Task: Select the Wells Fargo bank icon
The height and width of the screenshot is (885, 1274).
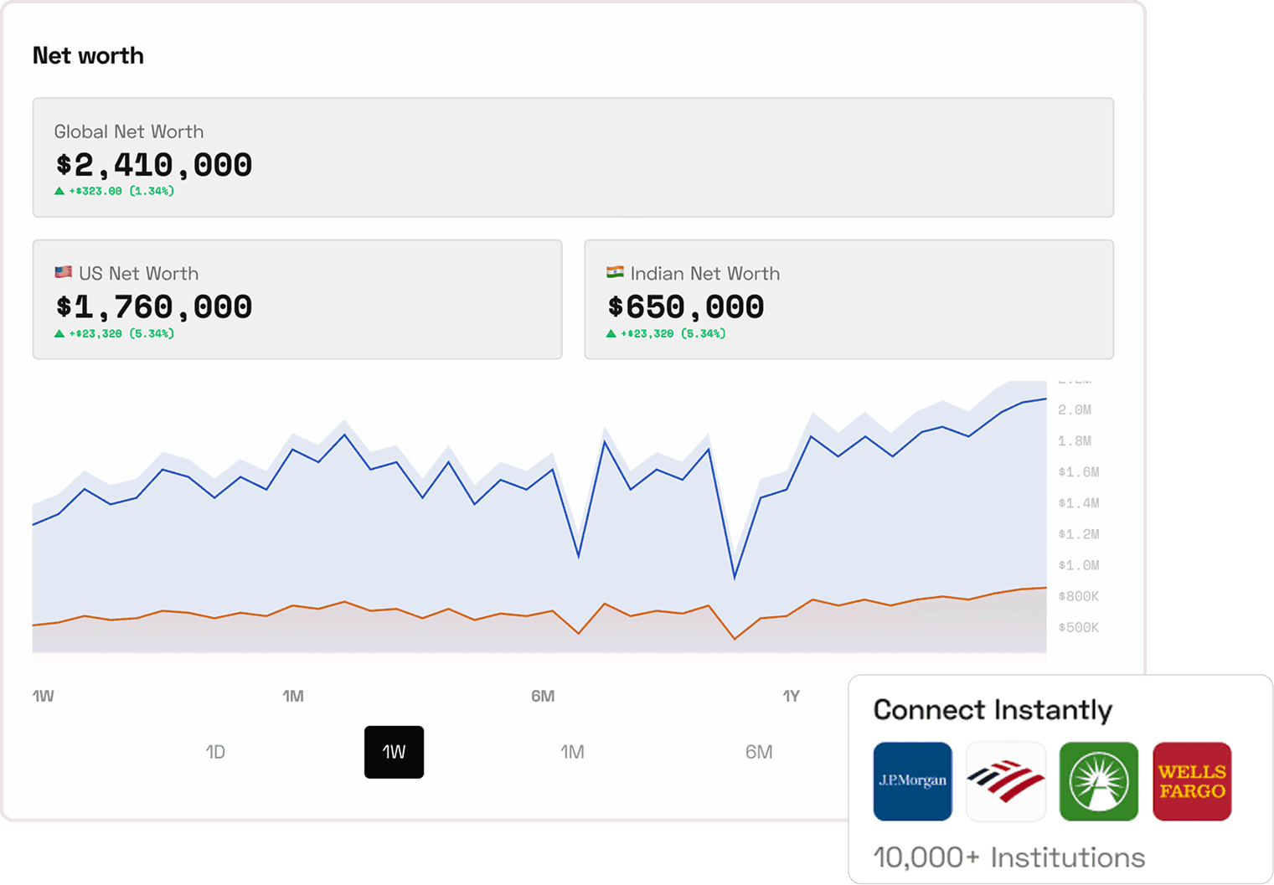Action: point(1191,781)
